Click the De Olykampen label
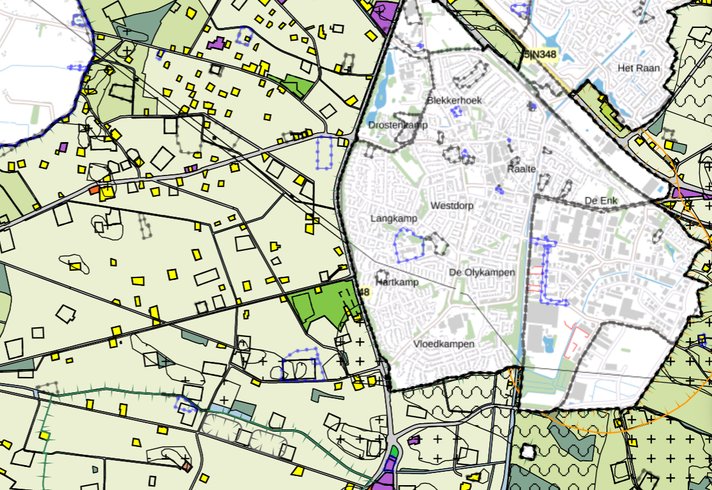 pyautogui.click(x=482, y=273)
